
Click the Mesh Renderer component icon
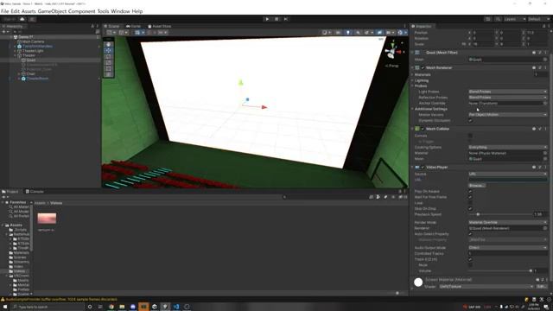click(417, 67)
